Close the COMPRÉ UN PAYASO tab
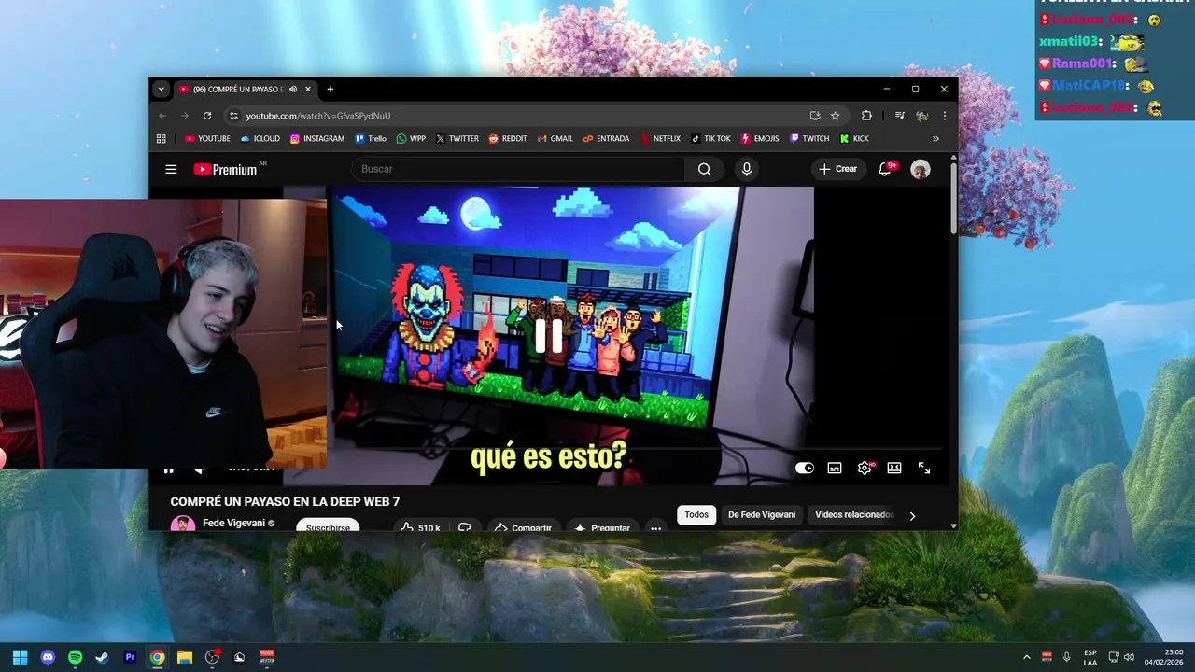 (x=308, y=90)
